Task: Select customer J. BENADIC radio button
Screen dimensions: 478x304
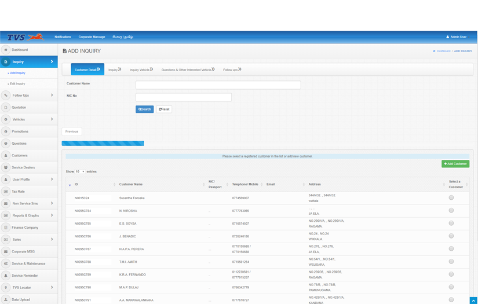Action: coord(451,236)
